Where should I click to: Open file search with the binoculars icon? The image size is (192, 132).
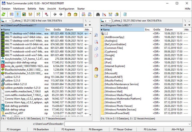point(98,15)
